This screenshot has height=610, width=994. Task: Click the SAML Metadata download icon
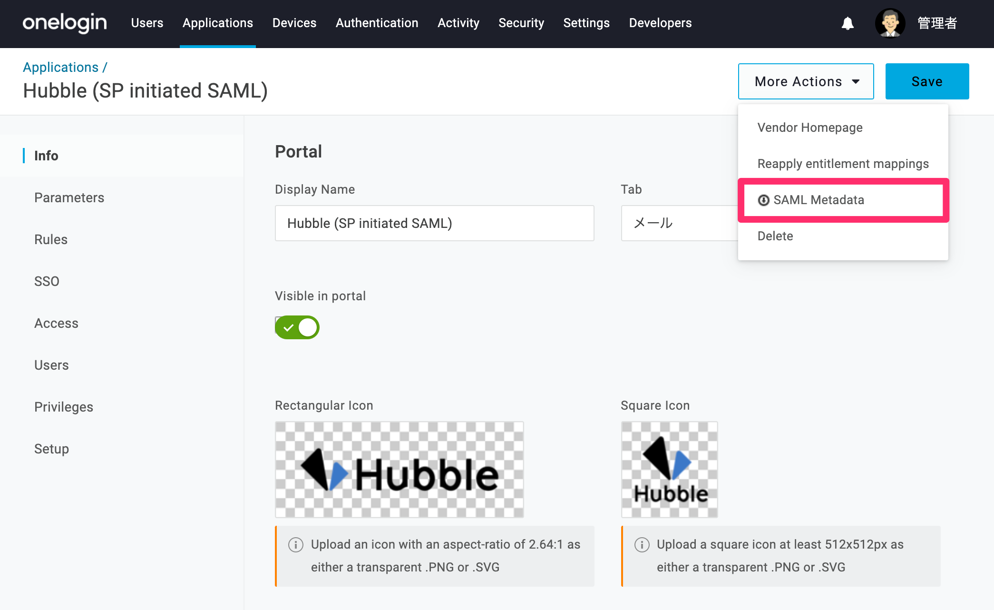coord(763,200)
